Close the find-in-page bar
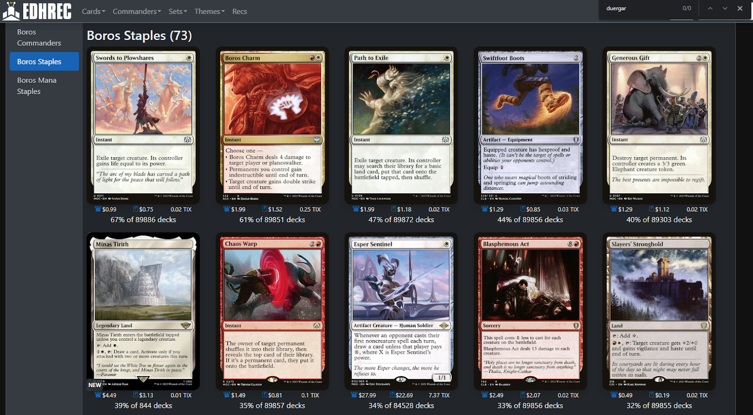753x415 pixels. [740, 8]
